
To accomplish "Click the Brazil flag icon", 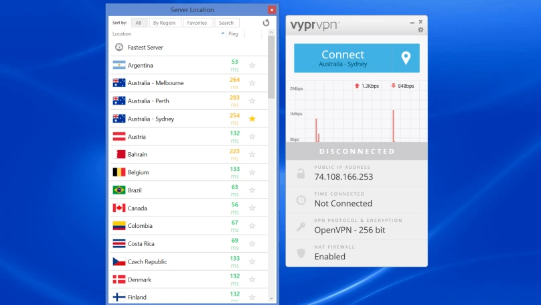I will (119, 190).
